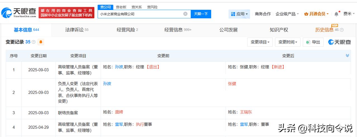Click 张健 in row 2 变更后
357x137 pixels.
click(x=232, y=84)
